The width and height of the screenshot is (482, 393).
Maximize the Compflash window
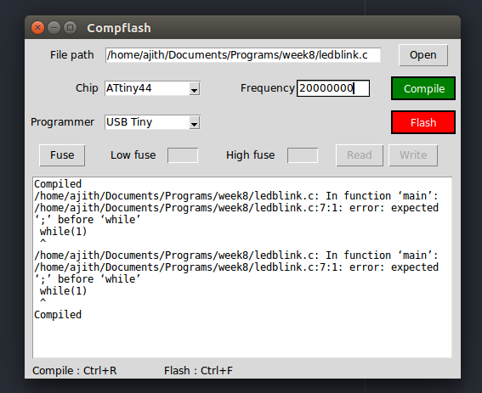click(70, 28)
